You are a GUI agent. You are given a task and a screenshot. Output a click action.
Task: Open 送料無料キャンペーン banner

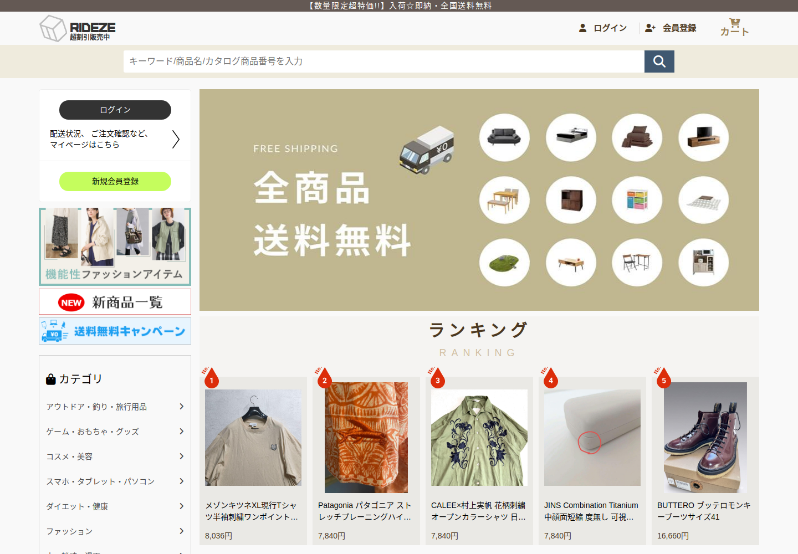(115, 331)
